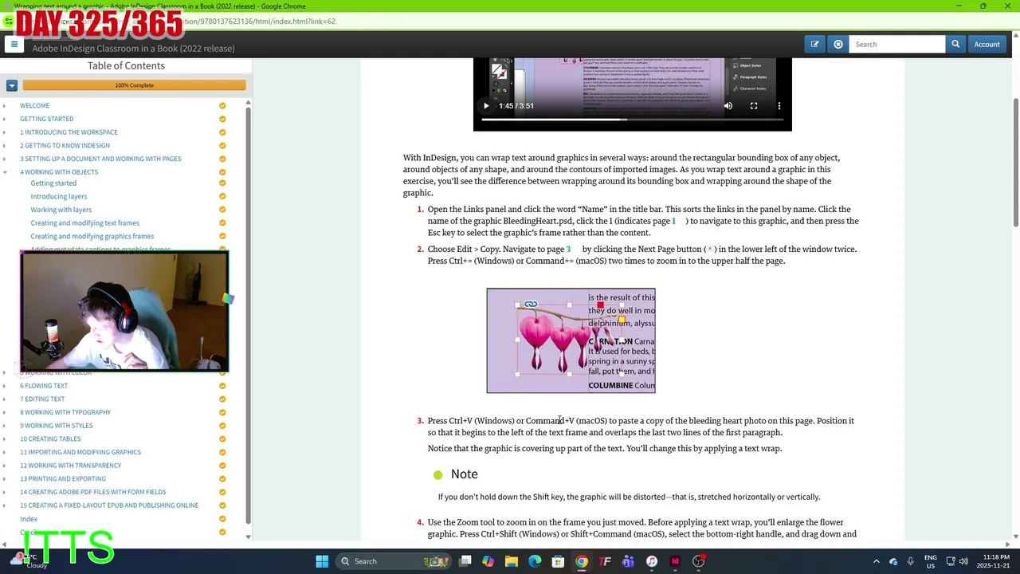The height and width of the screenshot is (574, 1020).
Task: Expand the GETTING STARTED section arrow
Action: [x=5, y=119]
